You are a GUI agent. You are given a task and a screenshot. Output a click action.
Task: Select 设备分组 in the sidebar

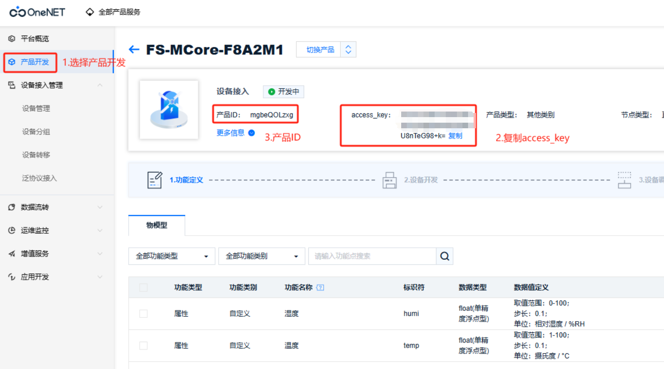pos(36,132)
